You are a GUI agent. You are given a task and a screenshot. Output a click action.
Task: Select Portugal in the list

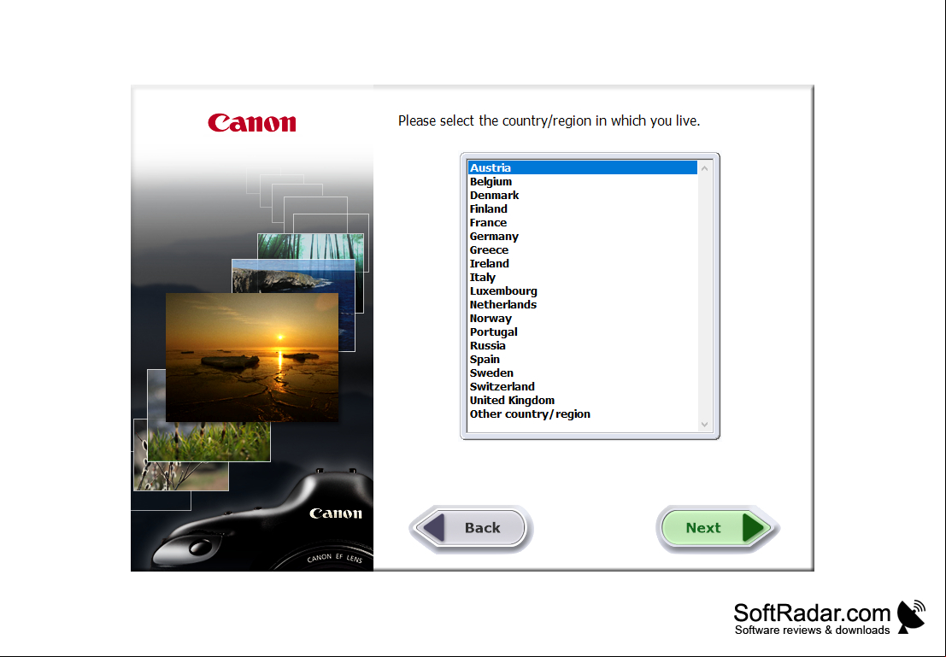point(582,331)
